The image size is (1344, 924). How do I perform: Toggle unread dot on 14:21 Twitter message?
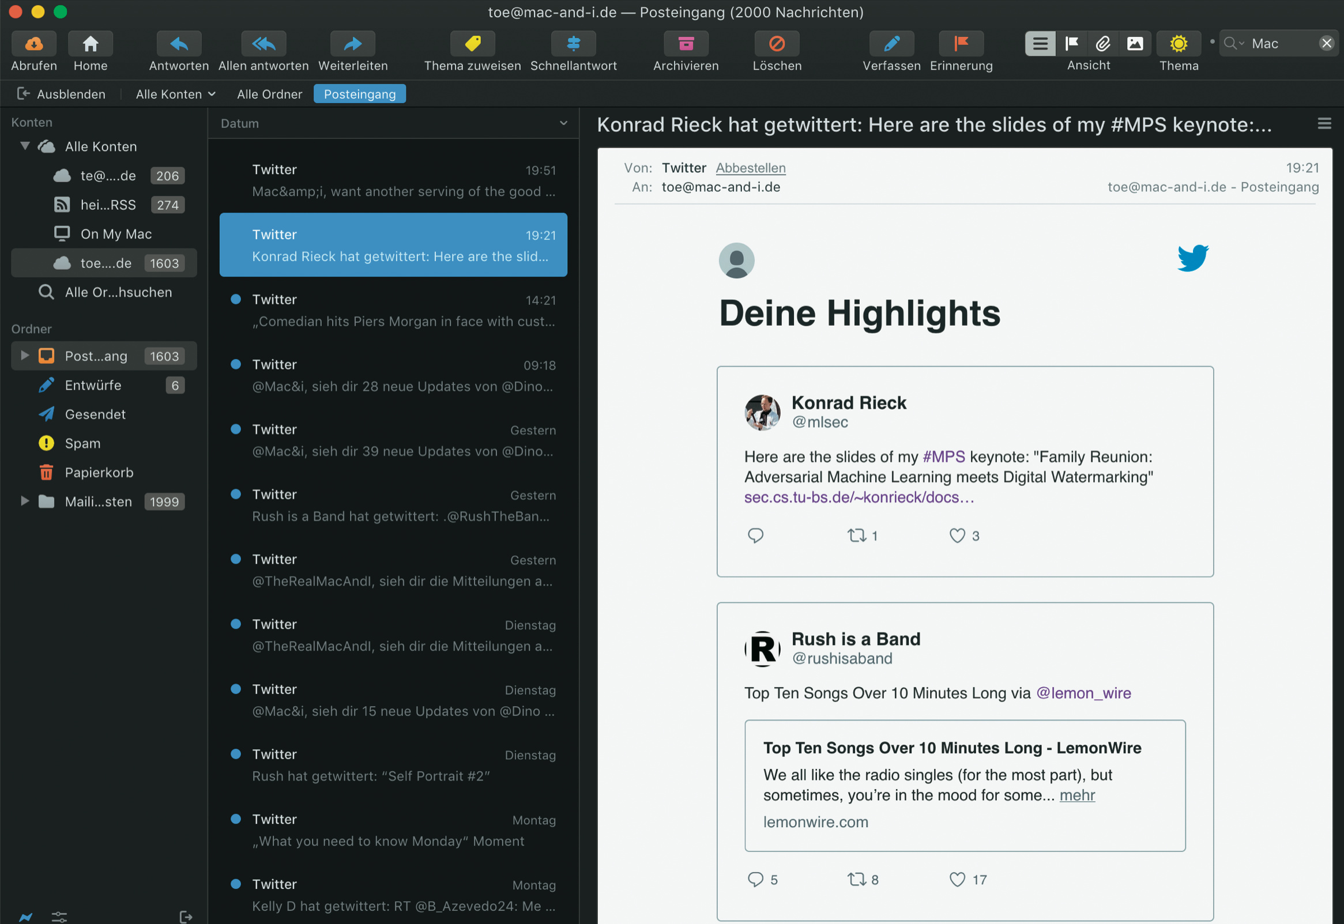pyautogui.click(x=236, y=299)
